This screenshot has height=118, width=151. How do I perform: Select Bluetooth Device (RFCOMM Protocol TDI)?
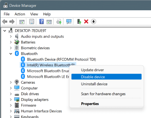coord(61,59)
